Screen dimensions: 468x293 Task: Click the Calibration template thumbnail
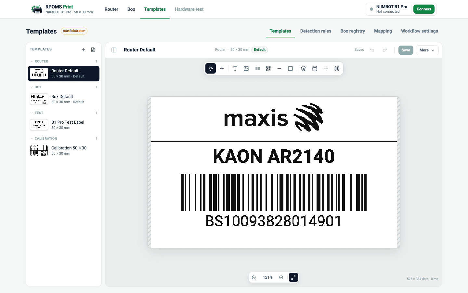39,151
